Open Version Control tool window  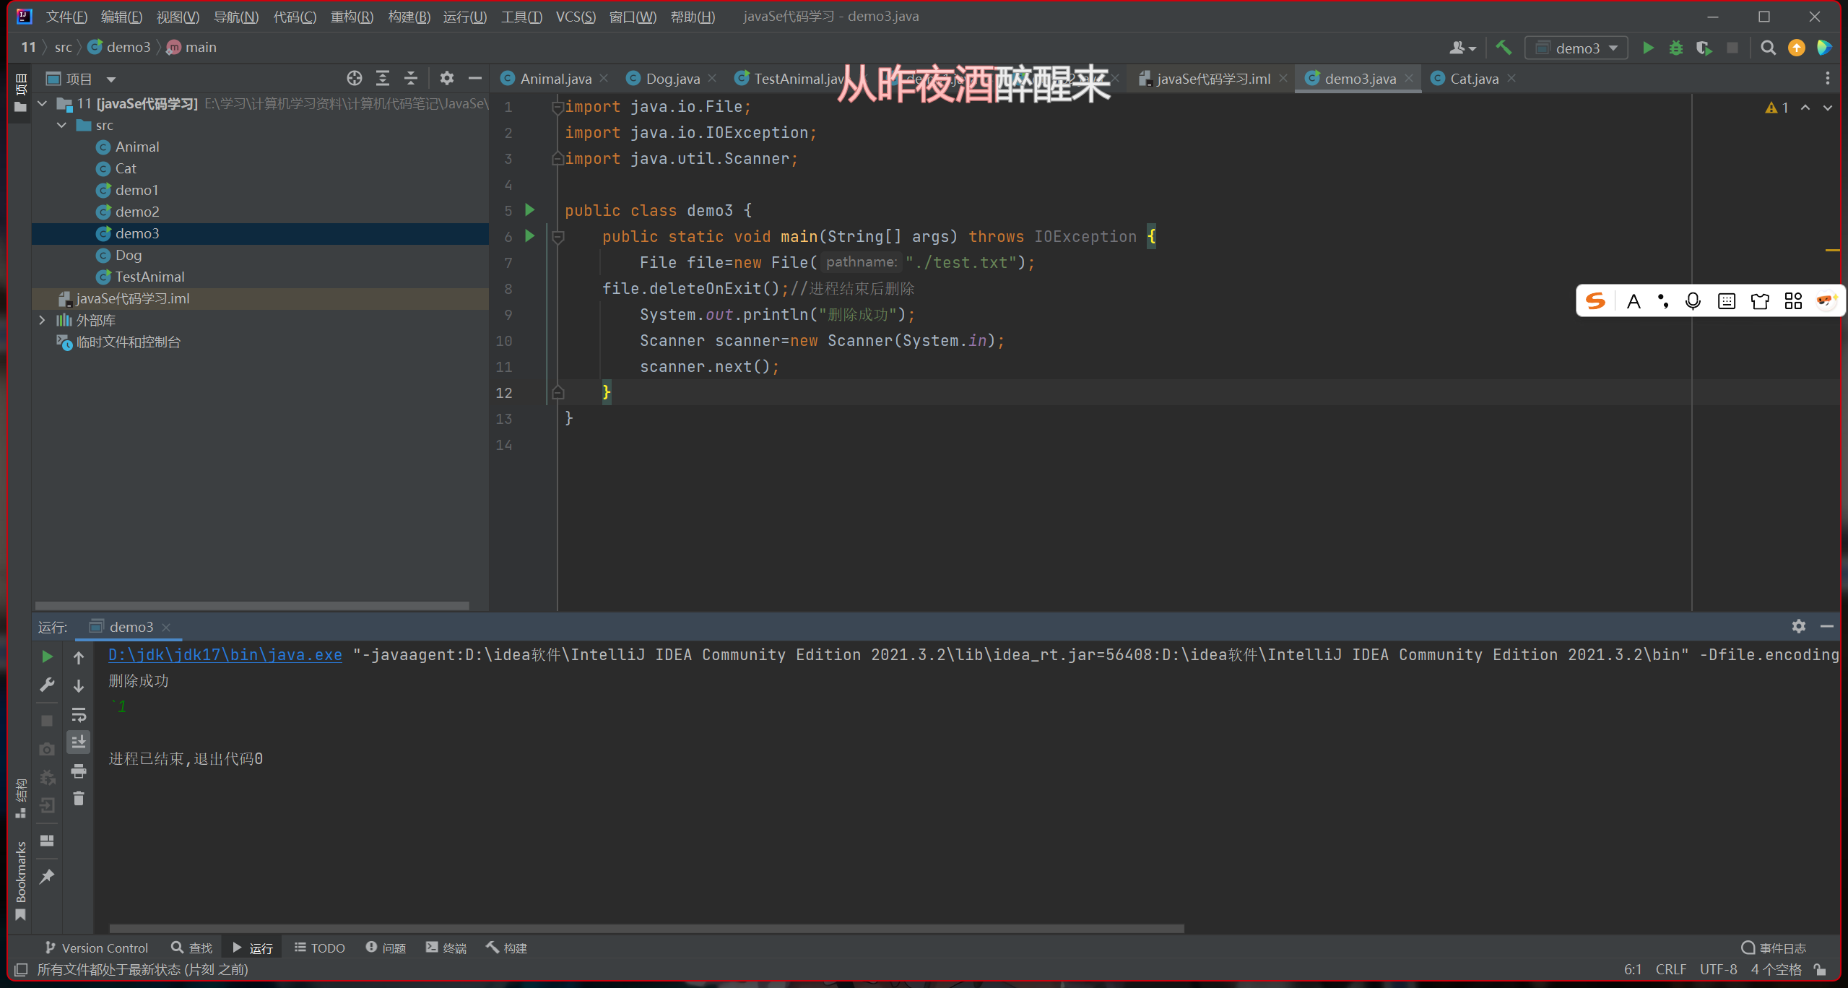[97, 948]
